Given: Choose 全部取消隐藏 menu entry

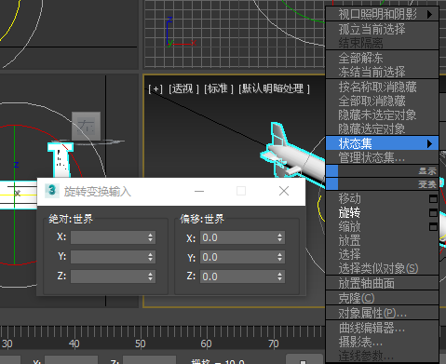Looking at the screenshot, I should click(x=382, y=101).
